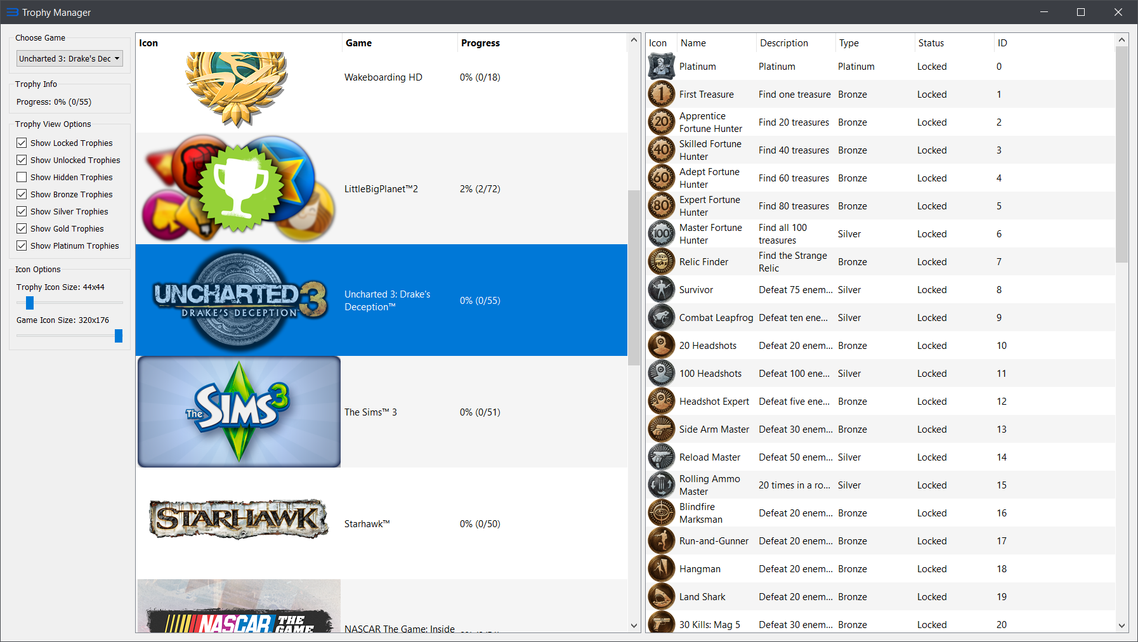Click "2% (2/72)" progress for LittleBigPlanet 2
The image size is (1138, 642).
(480, 189)
